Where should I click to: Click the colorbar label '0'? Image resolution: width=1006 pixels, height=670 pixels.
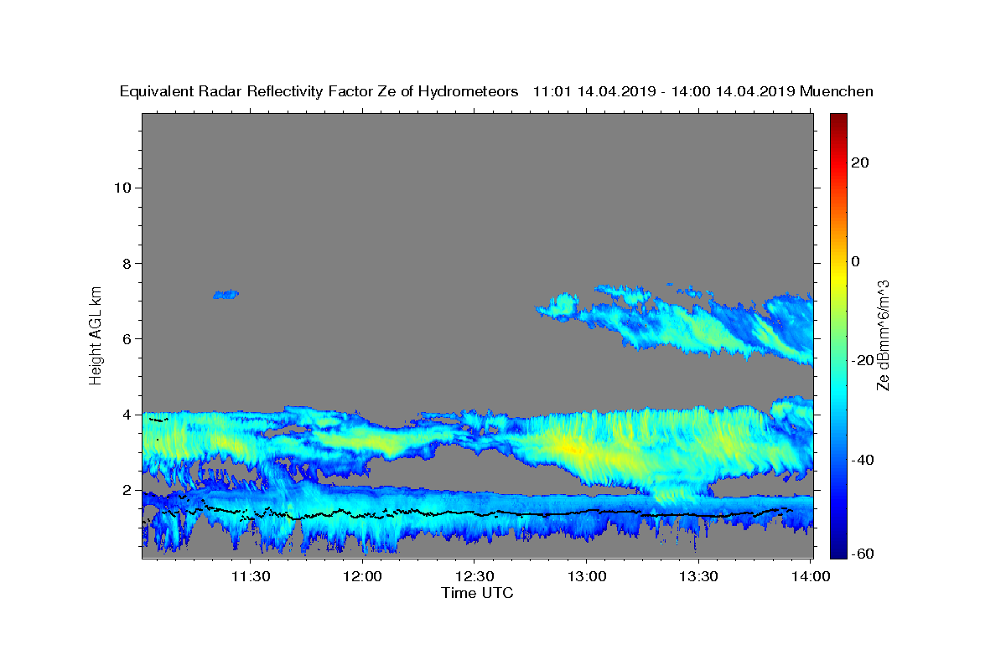pyautogui.click(x=855, y=261)
